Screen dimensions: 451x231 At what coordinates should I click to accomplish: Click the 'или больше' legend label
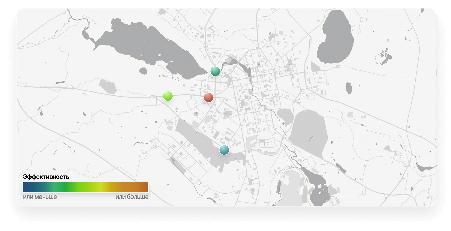(132, 197)
